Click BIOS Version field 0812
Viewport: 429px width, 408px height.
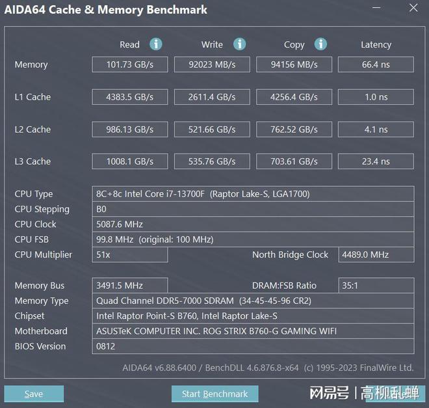[x=253, y=346]
